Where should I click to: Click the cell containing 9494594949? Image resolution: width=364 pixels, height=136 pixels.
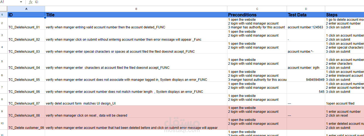tap(306, 76)
